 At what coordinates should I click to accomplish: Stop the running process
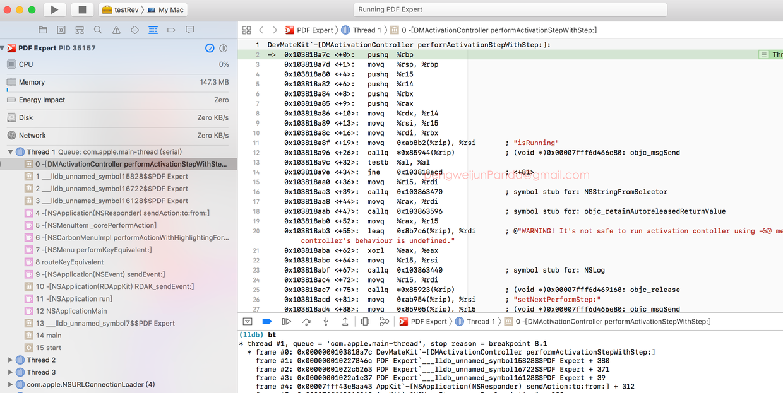(x=82, y=9)
